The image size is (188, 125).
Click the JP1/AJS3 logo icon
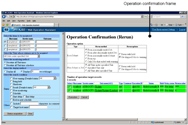6,30
